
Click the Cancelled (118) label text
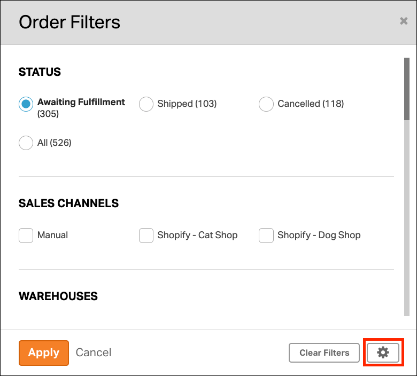pos(311,104)
